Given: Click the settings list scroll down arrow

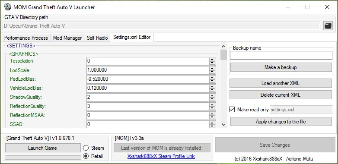Looking at the screenshot, I should point(224,125).
